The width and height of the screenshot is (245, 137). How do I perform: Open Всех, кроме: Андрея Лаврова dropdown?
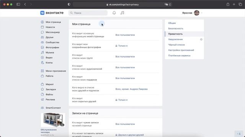pyautogui.click(x=131, y=89)
